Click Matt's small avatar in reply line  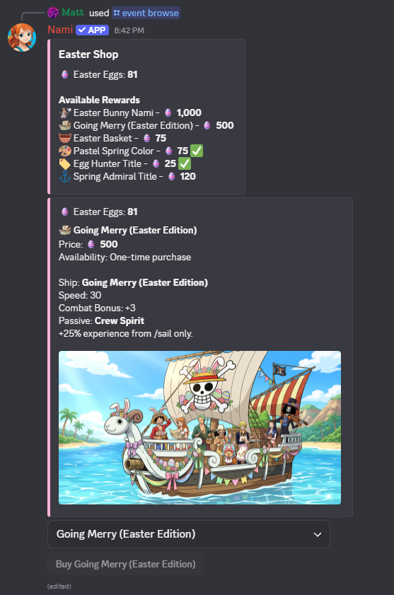pos(53,13)
